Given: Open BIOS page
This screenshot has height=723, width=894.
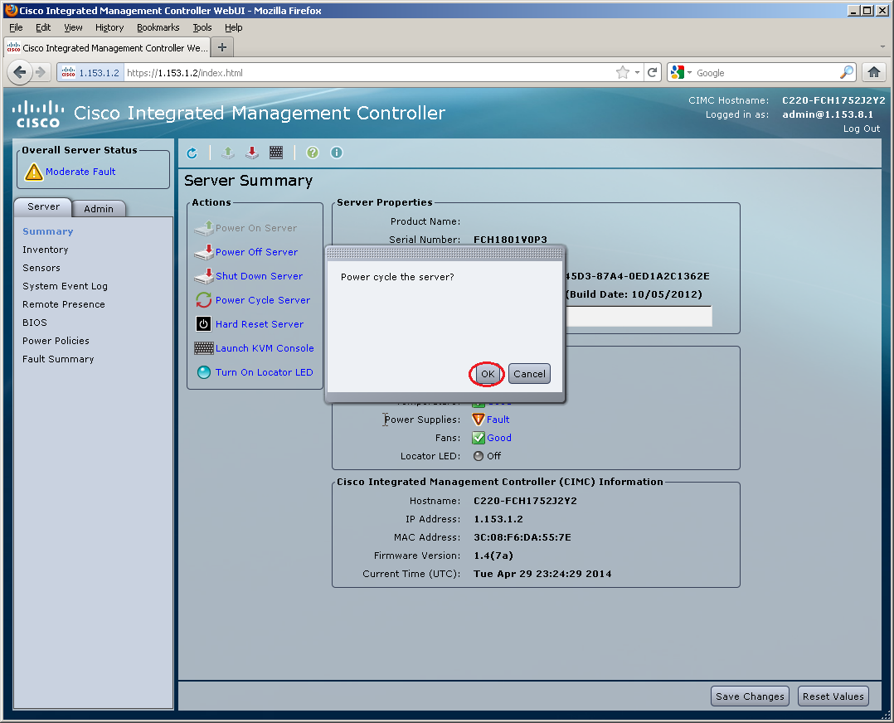Looking at the screenshot, I should (x=35, y=323).
